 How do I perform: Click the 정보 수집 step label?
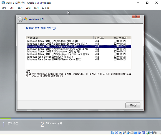pos(13,123)
